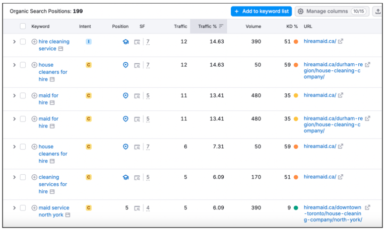Select checkbox for 'maid service north york' row

[23, 208]
